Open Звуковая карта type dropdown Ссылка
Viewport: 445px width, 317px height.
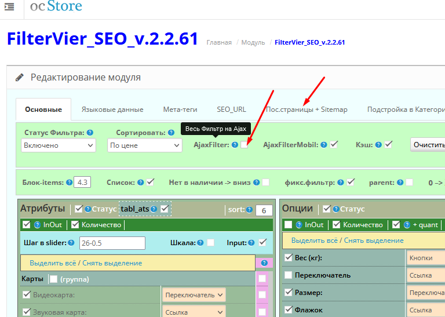tap(194, 312)
